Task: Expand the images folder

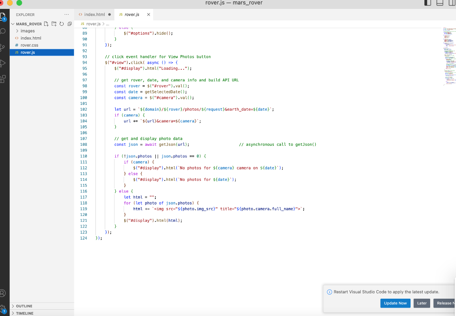Action: point(27,31)
